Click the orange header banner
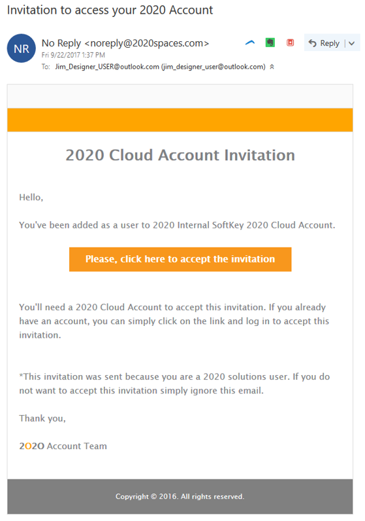Image resolution: width=365 pixels, height=521 pixels. pyautogui.click(x=180, y=120)
